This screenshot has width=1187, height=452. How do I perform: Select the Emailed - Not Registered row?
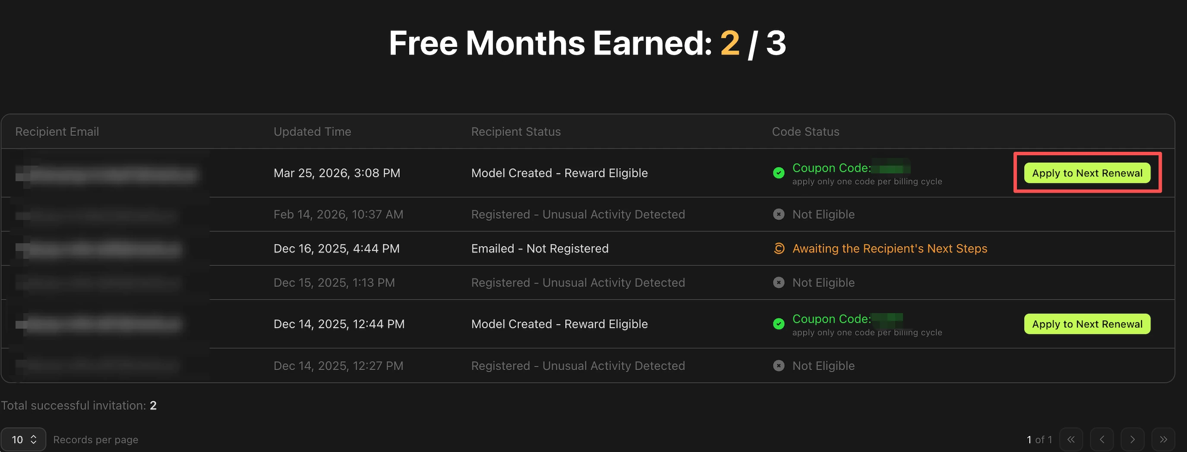click(x=588, y=248)
